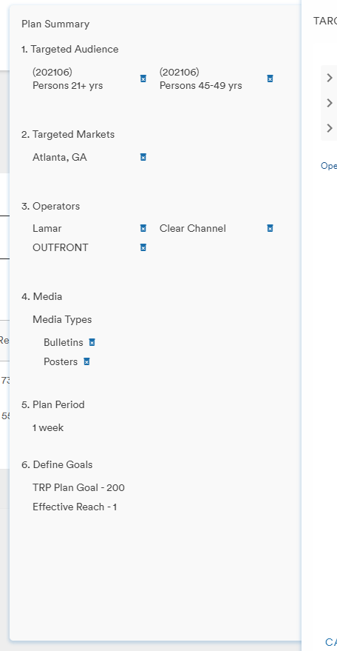Click the Plan Summary heading

[55, 24]
